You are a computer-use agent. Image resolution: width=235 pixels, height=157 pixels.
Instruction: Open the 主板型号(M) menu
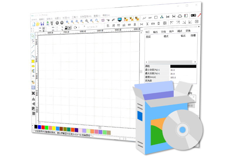(x=86, y=16)
